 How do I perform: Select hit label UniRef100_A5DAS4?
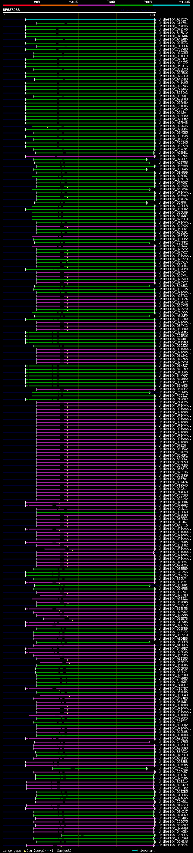coord(173,189)
